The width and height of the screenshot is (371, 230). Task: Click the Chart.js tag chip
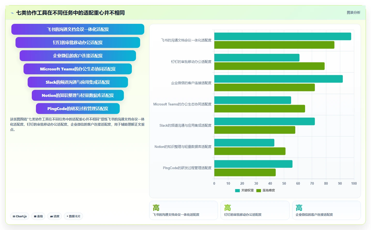[20, 216]
